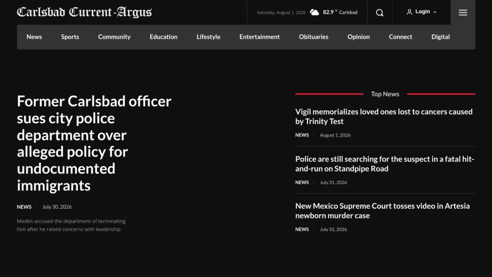
Task: Click the NEWS tag under hit-and-run article
Action: pyautogui.click(x=302, y=183)
